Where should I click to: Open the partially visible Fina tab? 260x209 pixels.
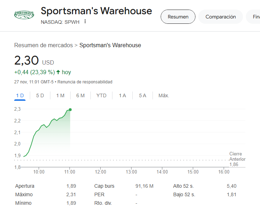tap(253, 17)
